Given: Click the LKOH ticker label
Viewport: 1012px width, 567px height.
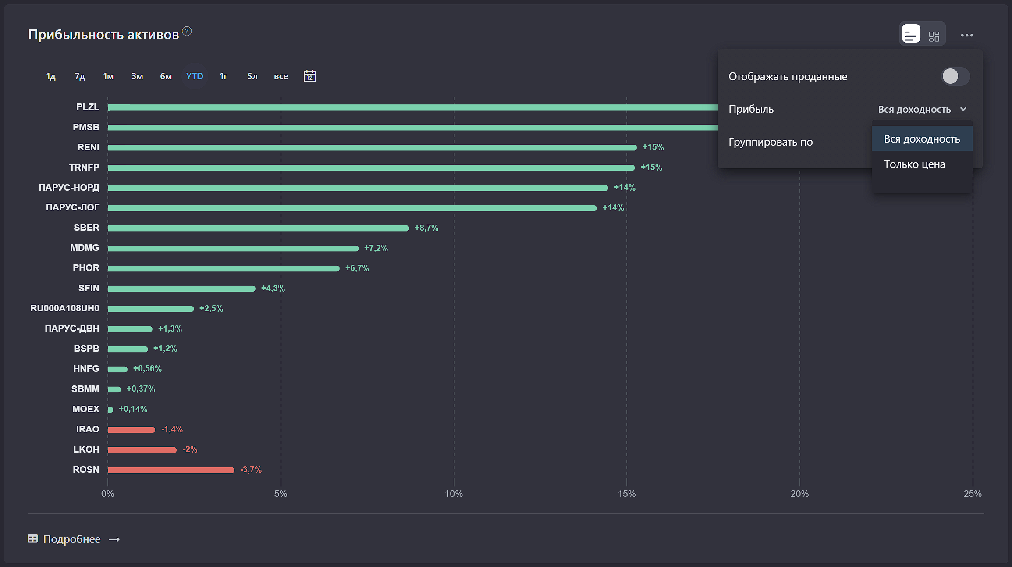Looking at the screenshot, I should pos(86,449).
